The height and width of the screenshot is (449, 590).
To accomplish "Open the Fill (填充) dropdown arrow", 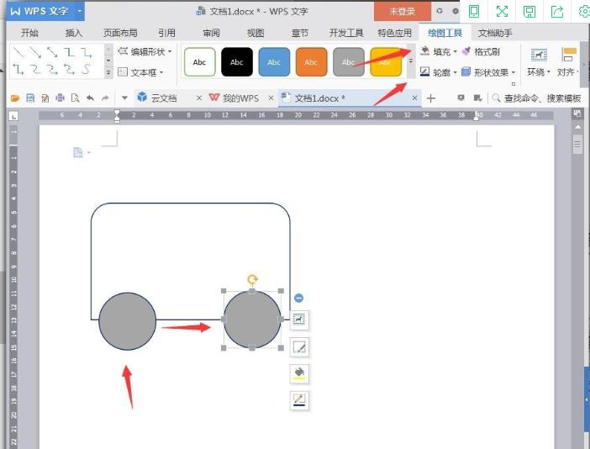I will point(456,51).
